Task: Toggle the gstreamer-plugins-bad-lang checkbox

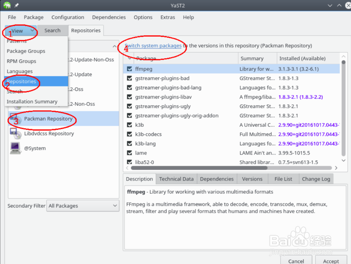Action: click(130, 88)
